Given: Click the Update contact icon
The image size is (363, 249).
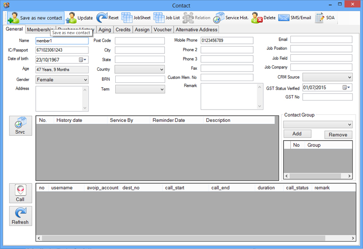Looking at the screenshot, I should 71,18.
